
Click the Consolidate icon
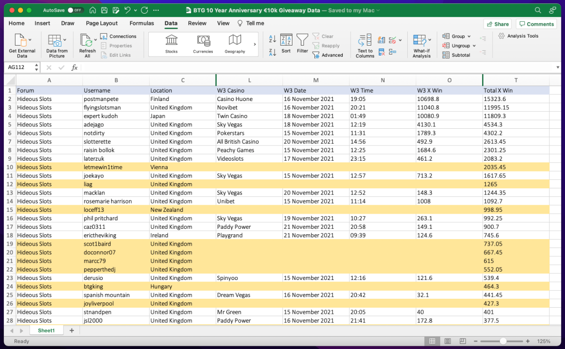392,52
